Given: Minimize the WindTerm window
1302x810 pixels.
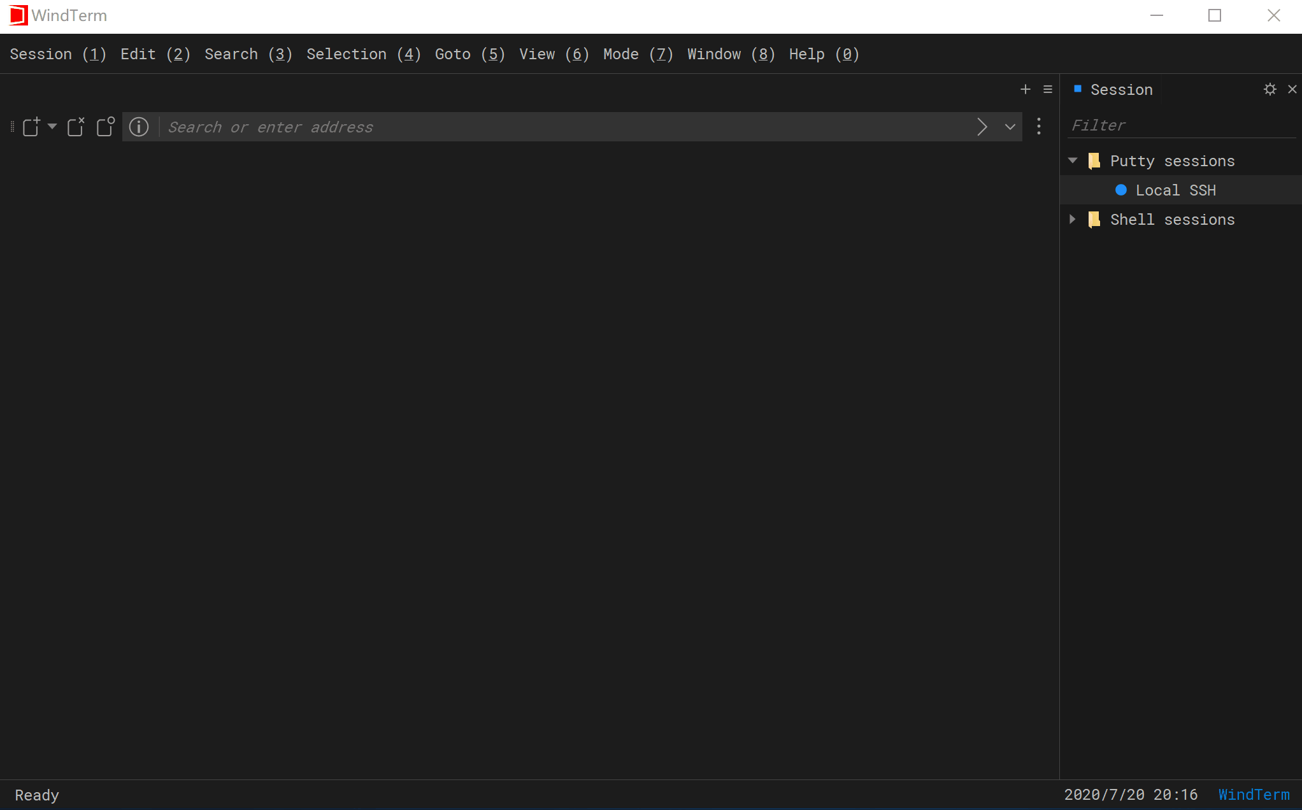Looking at the screenshot, I should [x=1157, y=15].
